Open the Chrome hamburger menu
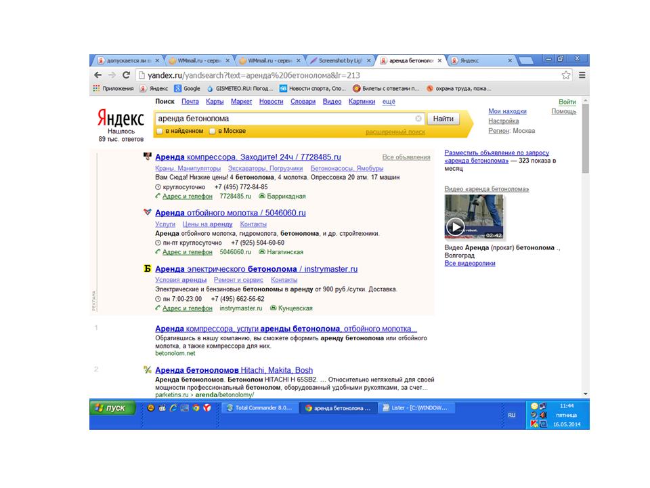 pyautogui.click(x=582, y=75)
